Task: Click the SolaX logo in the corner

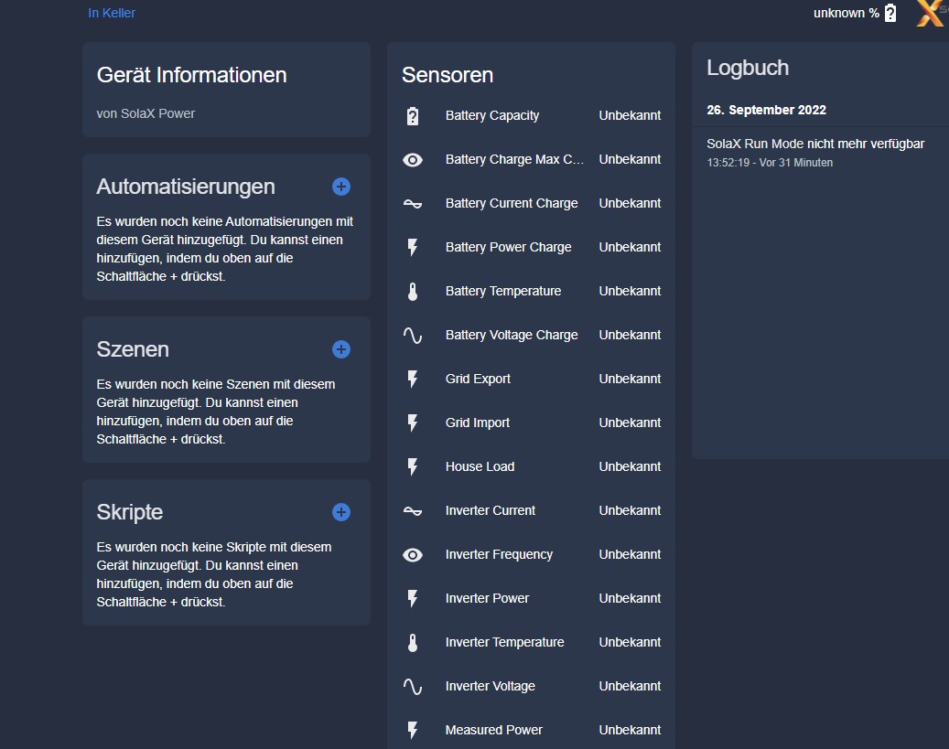Action: pos(932,13)
